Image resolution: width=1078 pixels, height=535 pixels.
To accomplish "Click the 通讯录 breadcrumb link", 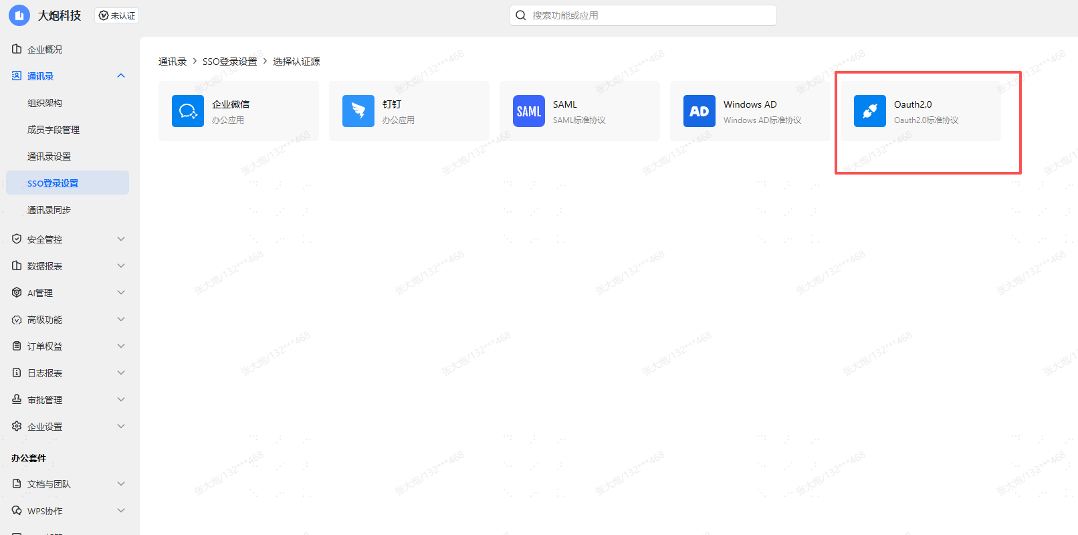I will pos(172,62).
